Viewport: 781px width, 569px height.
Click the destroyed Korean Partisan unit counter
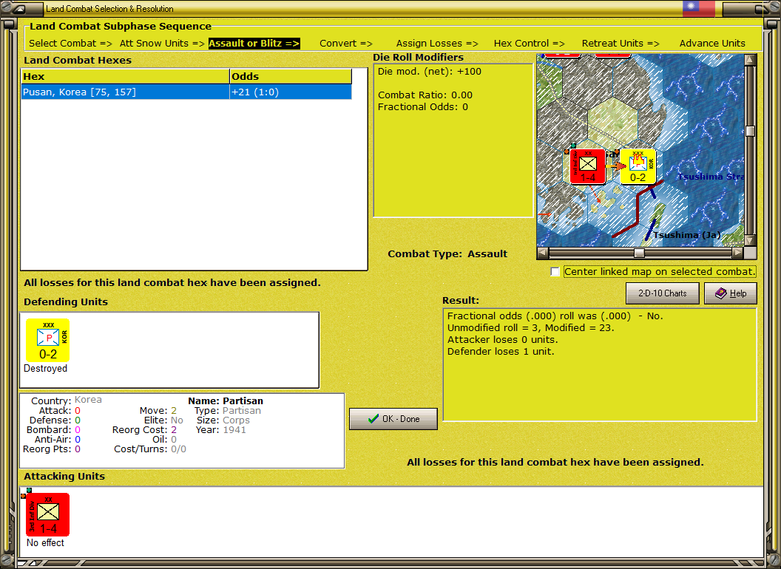pos(47,340)
